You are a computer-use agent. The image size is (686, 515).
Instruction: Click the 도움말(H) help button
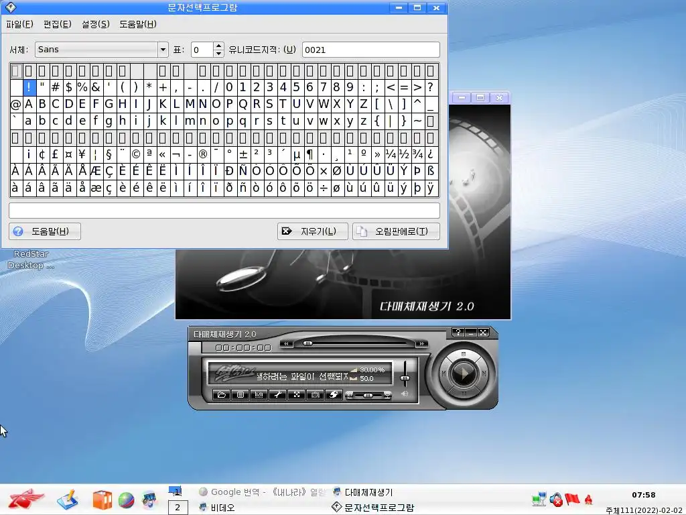tap(45, 231)
